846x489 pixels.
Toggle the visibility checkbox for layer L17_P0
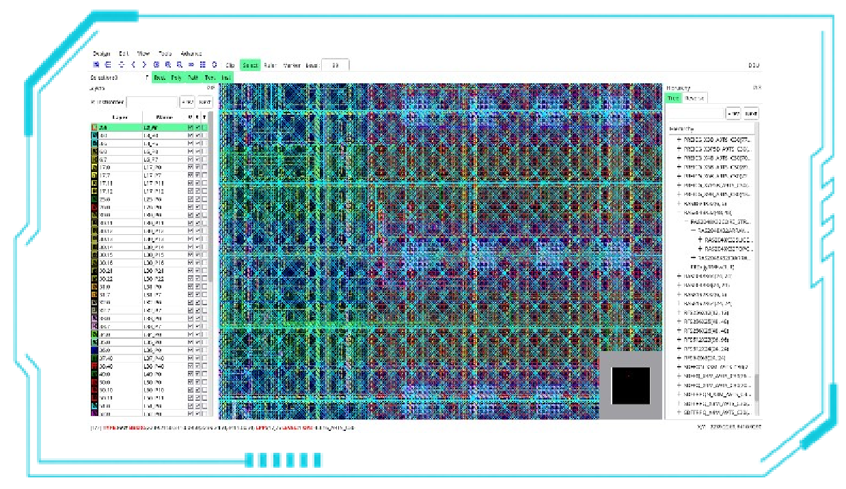tap(191, 167)
